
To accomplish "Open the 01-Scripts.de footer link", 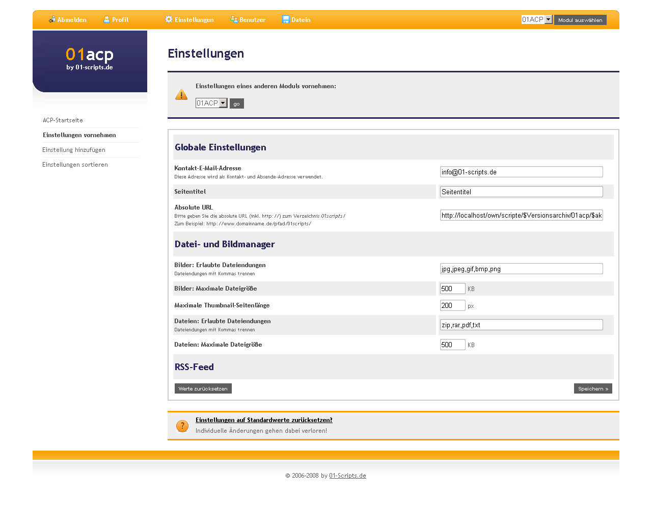I will coord(347,476).
